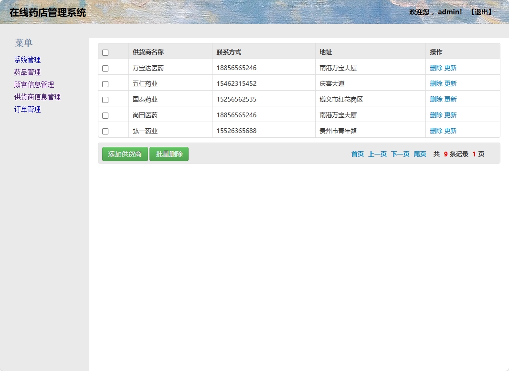Go to 首页 in the pagination bar
The image size is (509, 371).
[357, 154]
